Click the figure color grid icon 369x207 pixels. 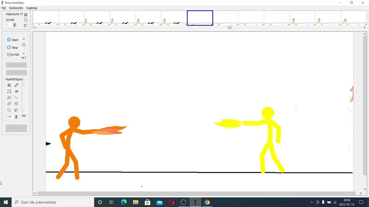9,98
